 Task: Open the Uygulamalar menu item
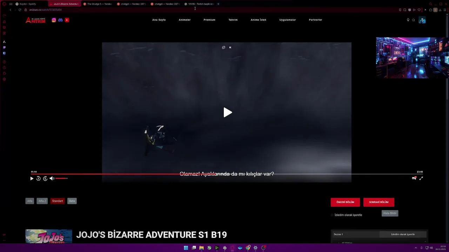(288, 20)
